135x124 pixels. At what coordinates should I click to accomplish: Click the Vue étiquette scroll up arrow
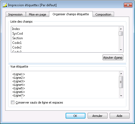[x=121, y=74]
